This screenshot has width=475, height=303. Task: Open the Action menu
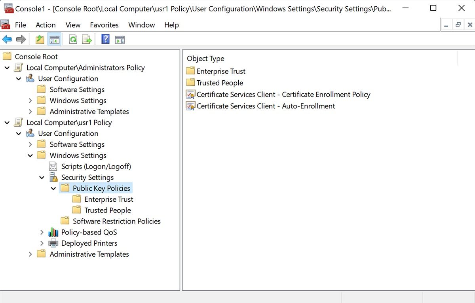click(46, 25)
